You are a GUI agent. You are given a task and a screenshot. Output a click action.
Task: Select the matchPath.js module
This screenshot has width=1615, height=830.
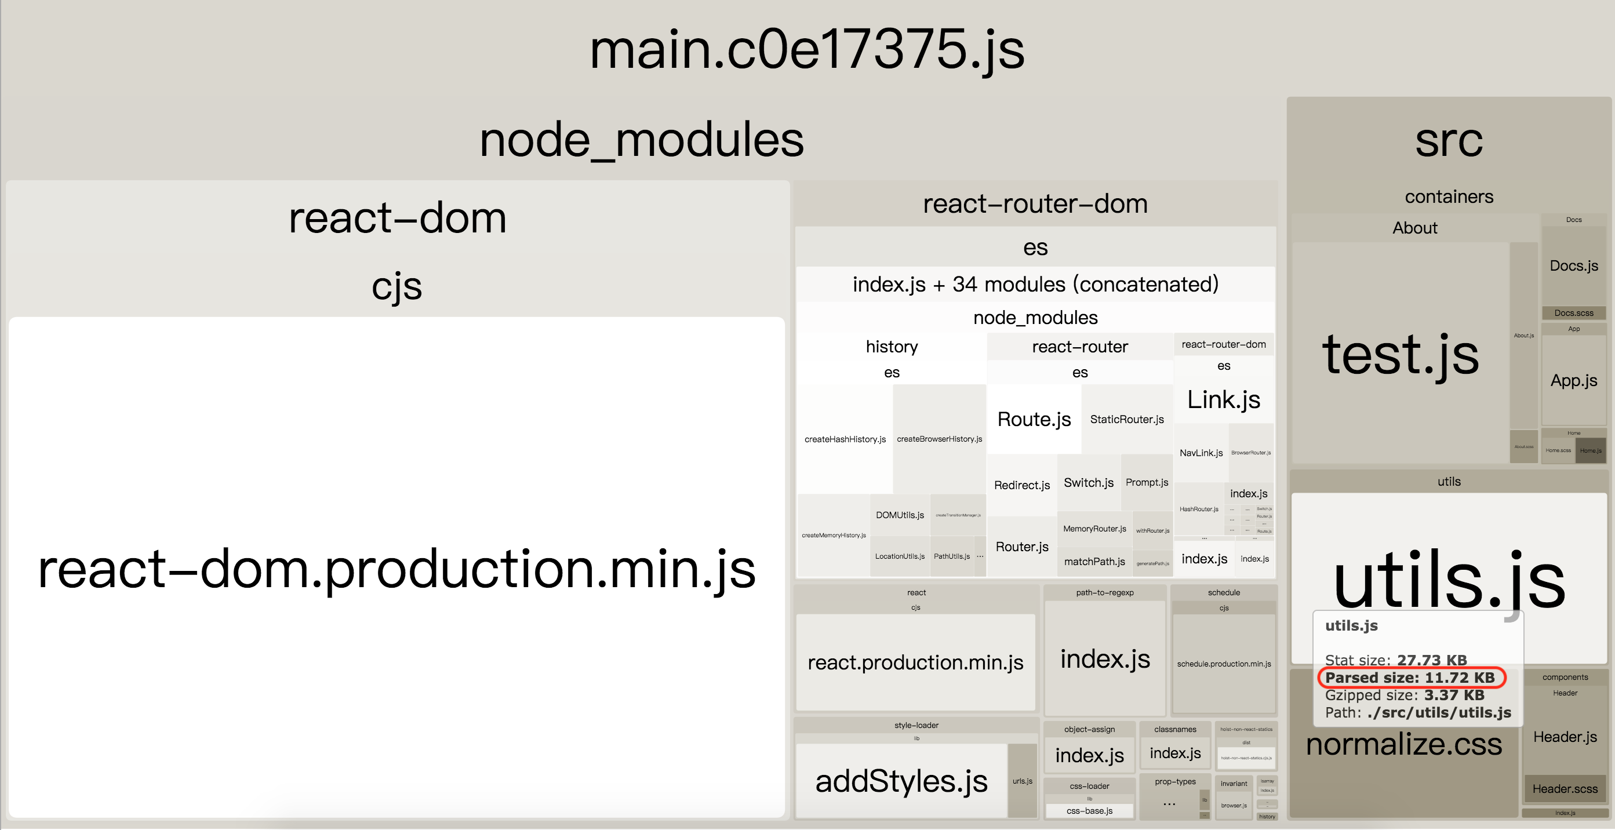tap(1094, 561)
